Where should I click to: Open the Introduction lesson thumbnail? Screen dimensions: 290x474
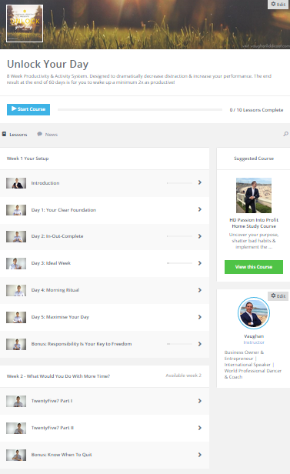click(16, 183)
